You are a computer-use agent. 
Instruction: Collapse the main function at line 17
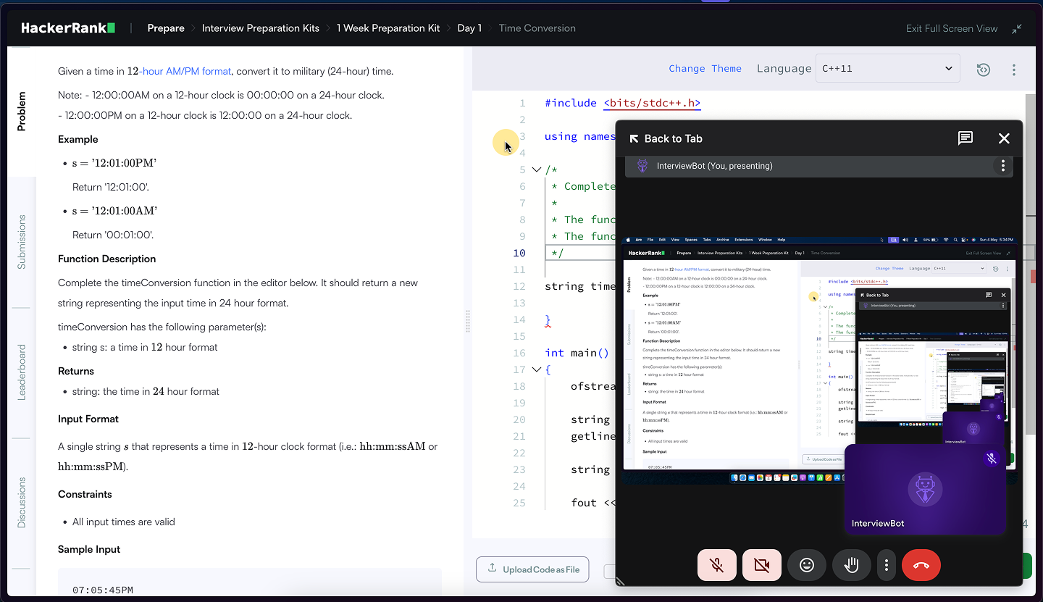click(536, 369)
